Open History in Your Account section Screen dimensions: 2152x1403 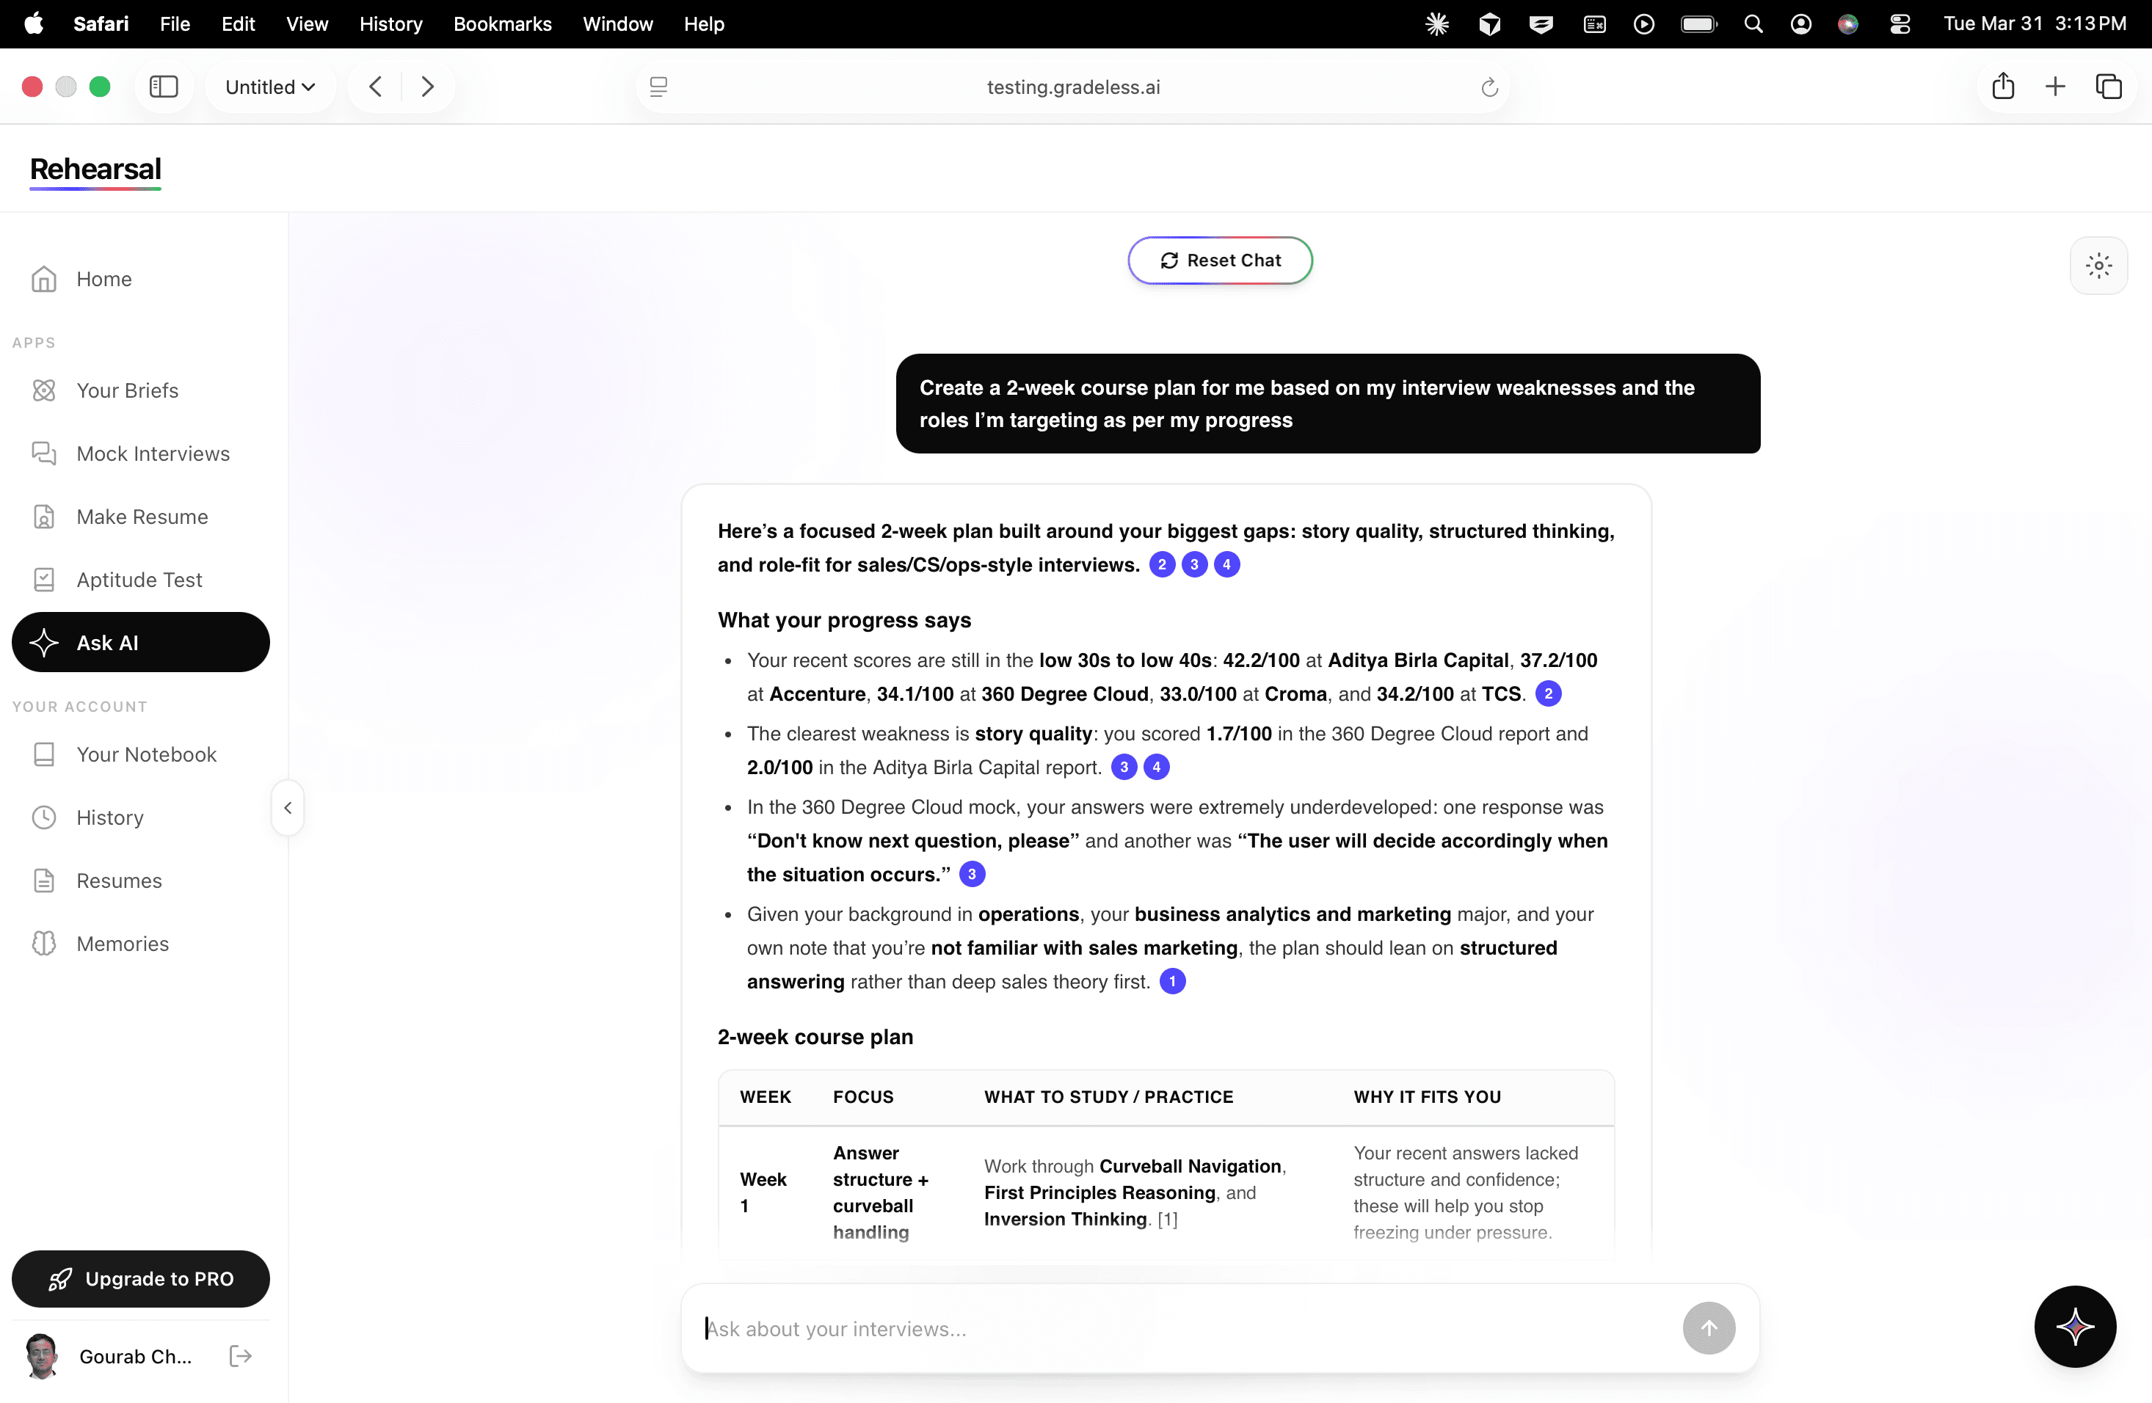pyautogui.click(x=140, y=817)
